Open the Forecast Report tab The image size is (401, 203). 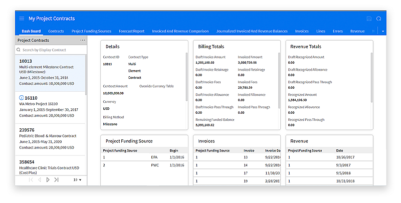(x=132, y=31)
